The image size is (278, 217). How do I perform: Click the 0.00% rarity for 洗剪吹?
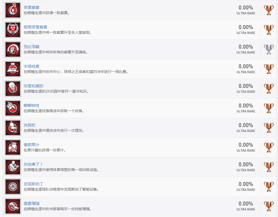[246, 125]
